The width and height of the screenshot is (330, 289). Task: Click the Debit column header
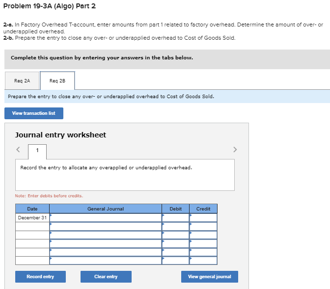click(175, 209)
